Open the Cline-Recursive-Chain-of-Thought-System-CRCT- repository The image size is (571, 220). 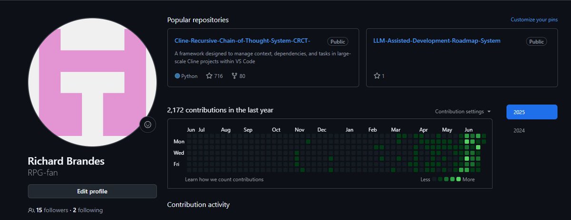(x=242, y=41)
